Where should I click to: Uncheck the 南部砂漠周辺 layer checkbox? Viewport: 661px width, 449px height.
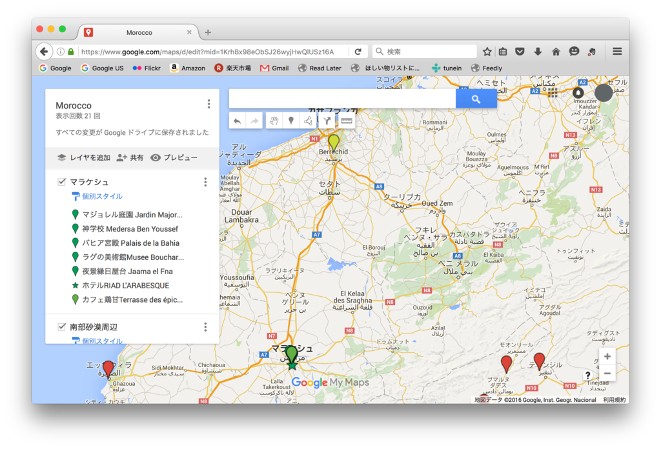(61, 326)
